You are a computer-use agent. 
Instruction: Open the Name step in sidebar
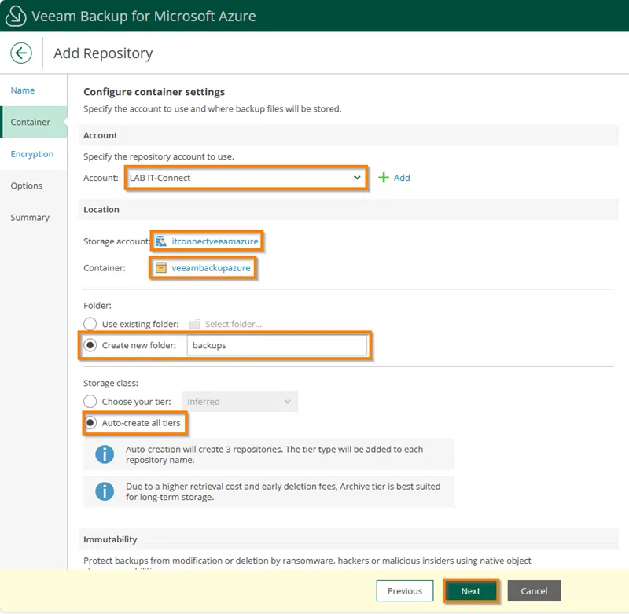pyautogui.click(x=23, y=90)
